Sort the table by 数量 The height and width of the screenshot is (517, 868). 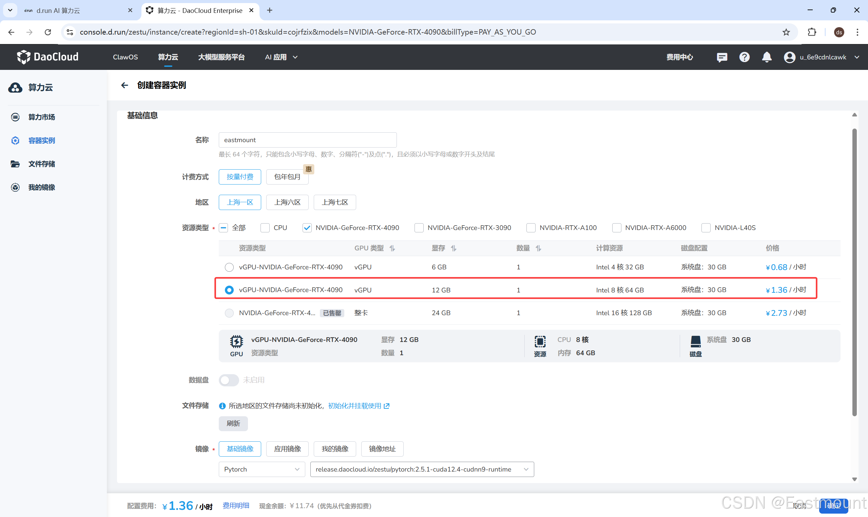click(539, 248)
